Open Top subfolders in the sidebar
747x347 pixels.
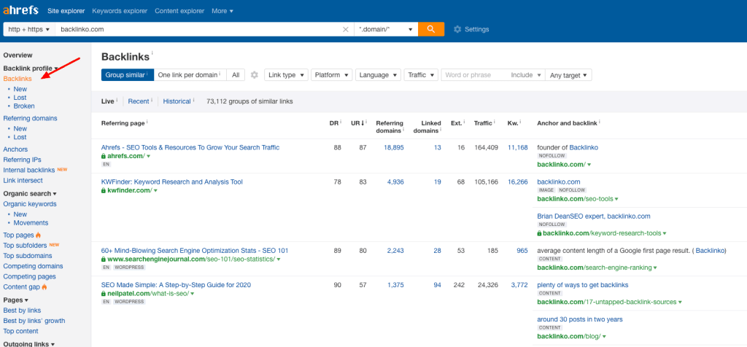(25, 246)
